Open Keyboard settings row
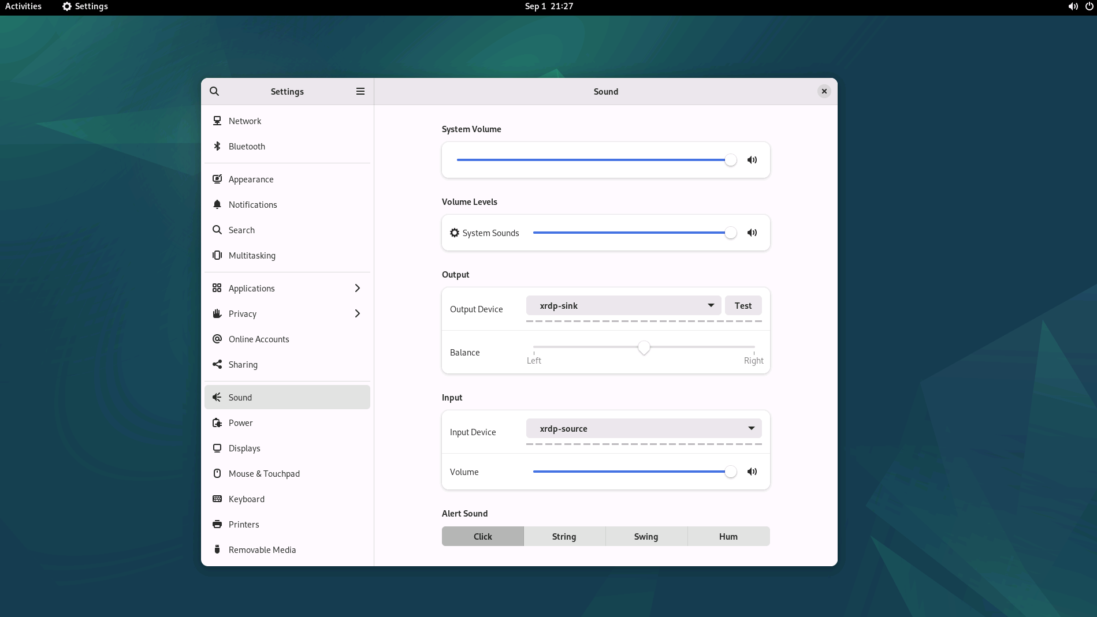The height and width of the screenshot is (617, 1097). coord(287,499)
